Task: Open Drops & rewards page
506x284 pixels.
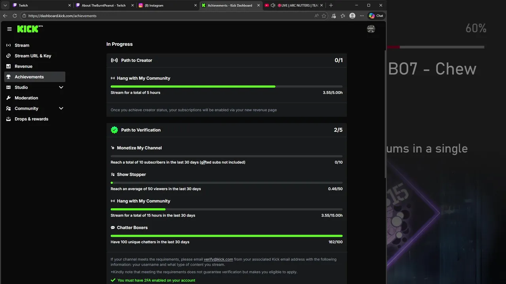Action: (35, 119)
